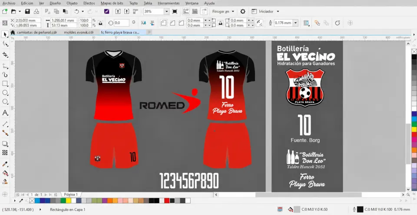Click the New document icon
Screen dimensions: 417x215
[x=4, y=11]
